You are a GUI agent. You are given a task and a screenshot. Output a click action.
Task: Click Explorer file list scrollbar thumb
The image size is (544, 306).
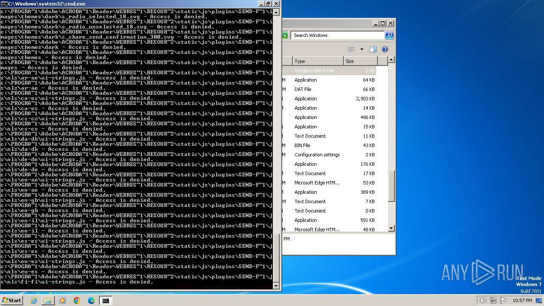(x=391, y=186)
